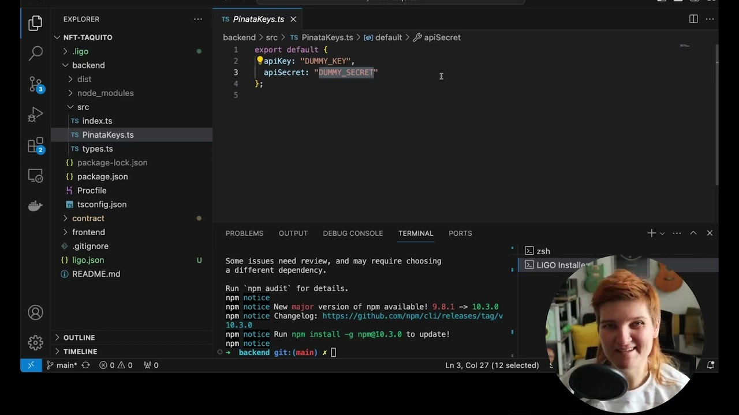The width and height of the screenshot is (739, 415).
Task: Click the lightbulb code action icon
Action: (x=260, y=60)
